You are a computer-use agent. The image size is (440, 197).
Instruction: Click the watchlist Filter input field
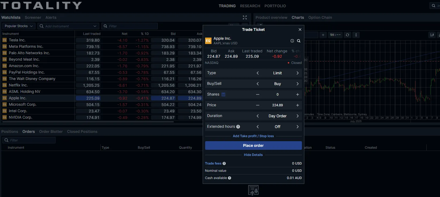click(130, 26)
